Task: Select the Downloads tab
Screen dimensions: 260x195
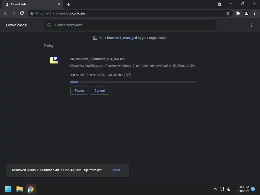Action: 32,4
